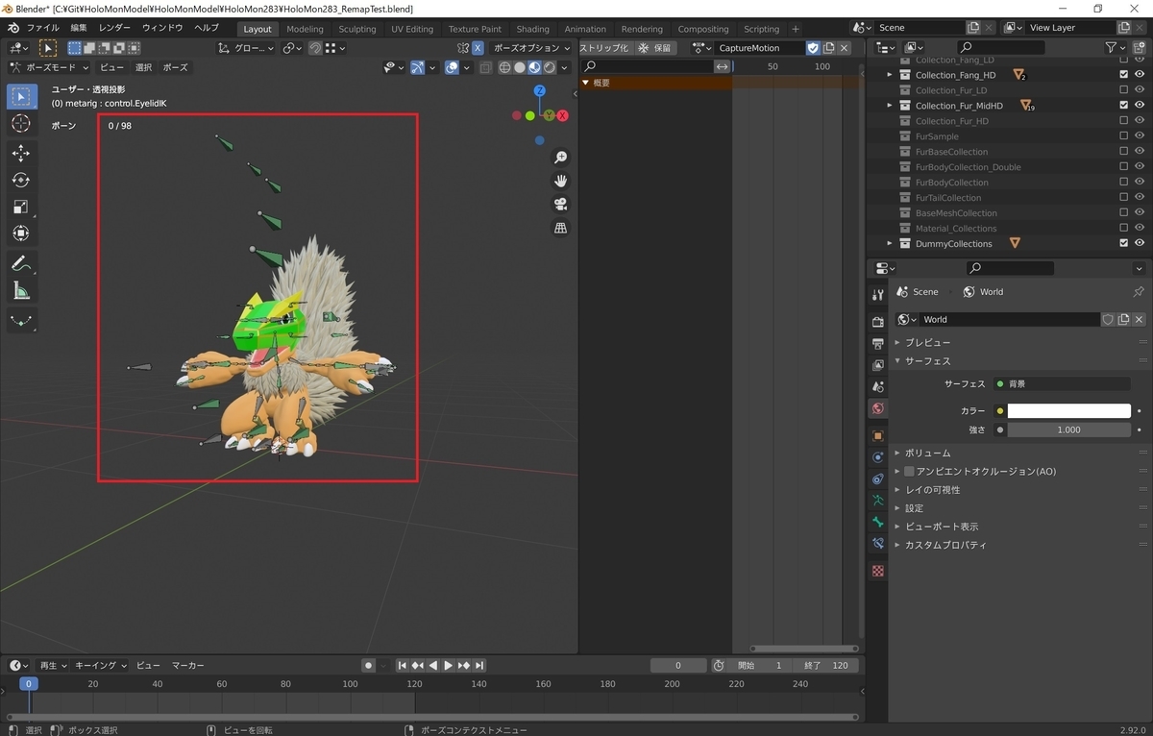Open the Physics properties tab
This screenshot has height=736, width=1153.
click(x=877, y=457)
